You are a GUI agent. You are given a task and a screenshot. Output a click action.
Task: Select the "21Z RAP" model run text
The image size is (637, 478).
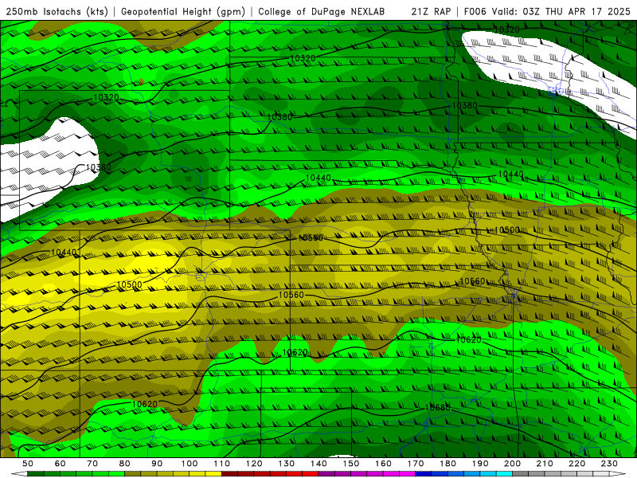point(431,11)
